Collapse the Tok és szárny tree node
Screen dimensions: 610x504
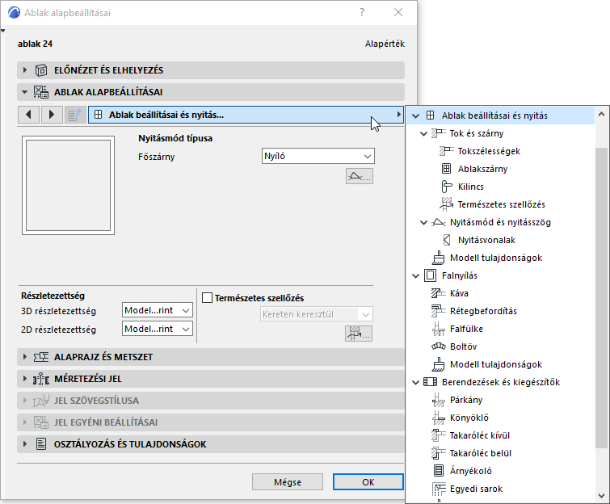click(x=423, y=133)
